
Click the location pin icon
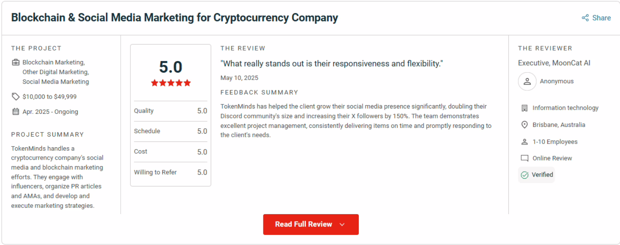pyautogui.click(x=525, y=125)
